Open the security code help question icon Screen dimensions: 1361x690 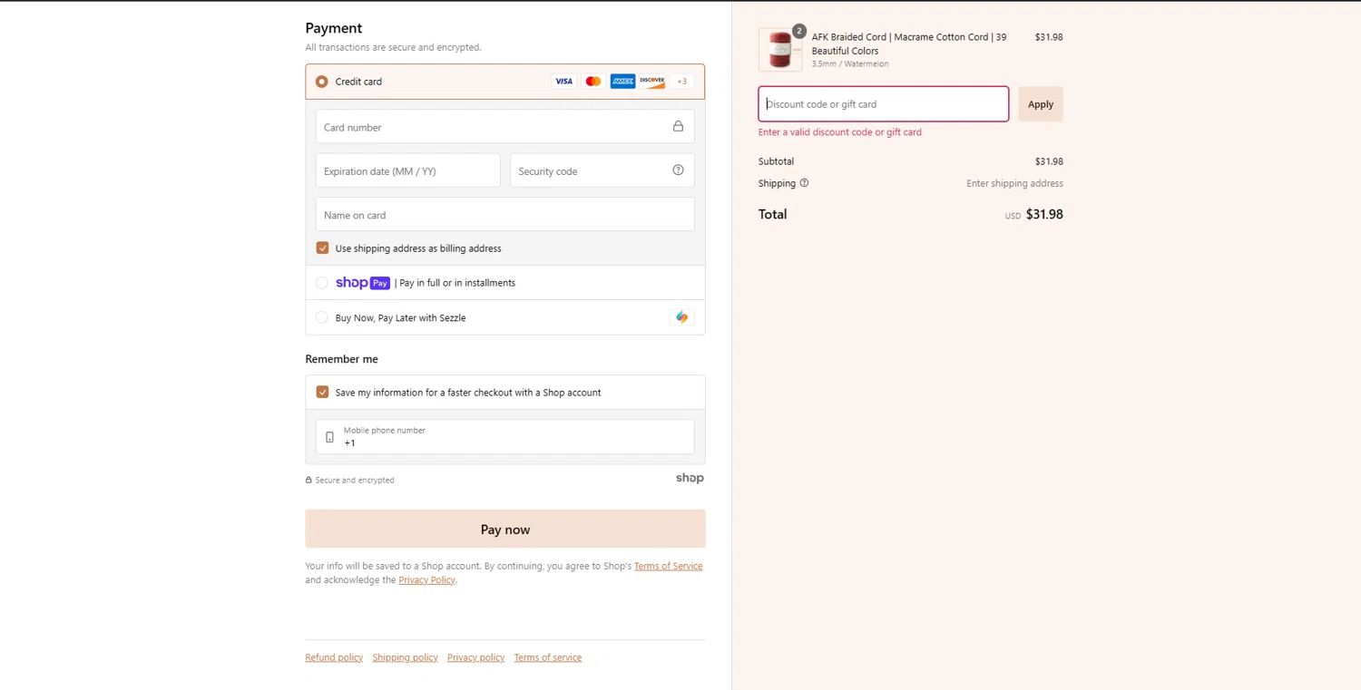[x=678, y=170]
